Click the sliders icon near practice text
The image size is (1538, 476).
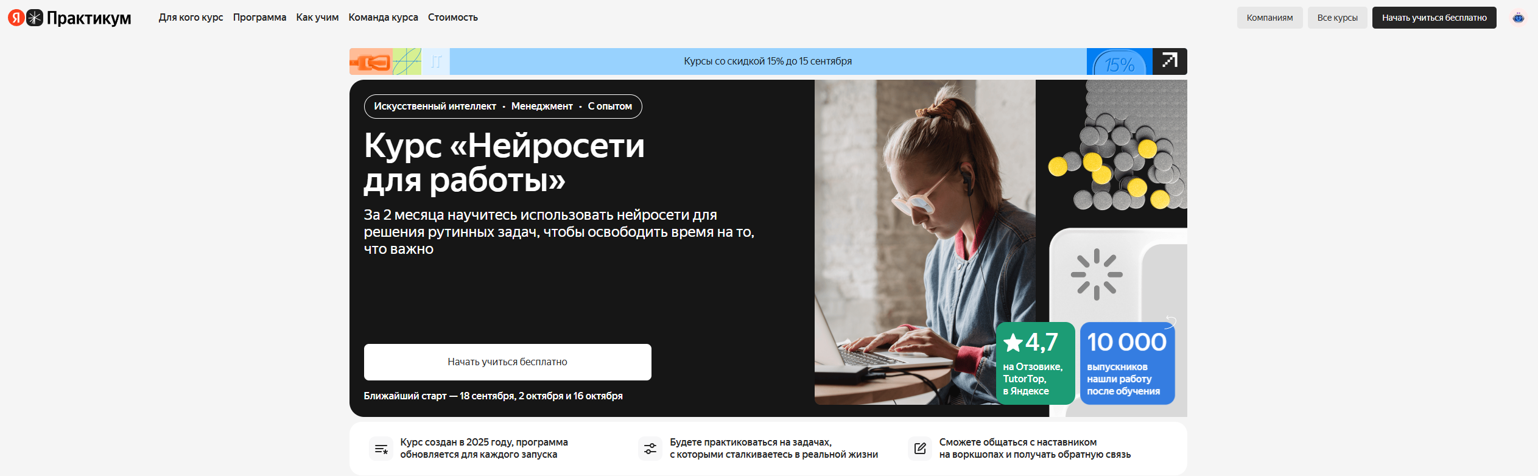coord(650,449)
